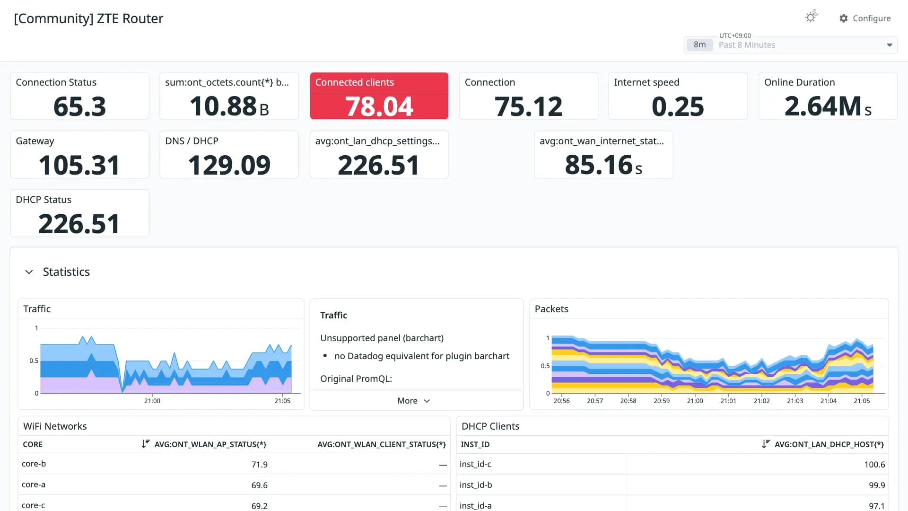The height and width of the screenshot is (511, 908).
Task: Open the Configure settings
Action: pyautogui.click(x=865, y=18)
